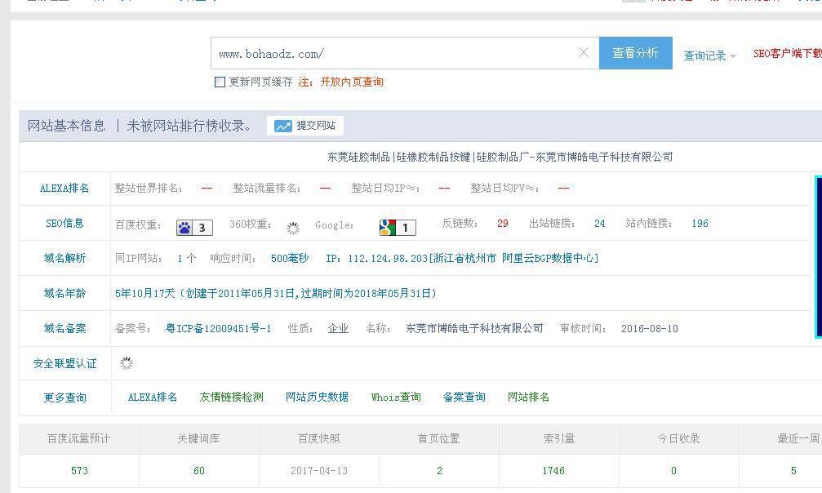The height and width of the screenshot is (493, 822).
Task: Click the Google weight badge icon
Action: click(388, 228)
